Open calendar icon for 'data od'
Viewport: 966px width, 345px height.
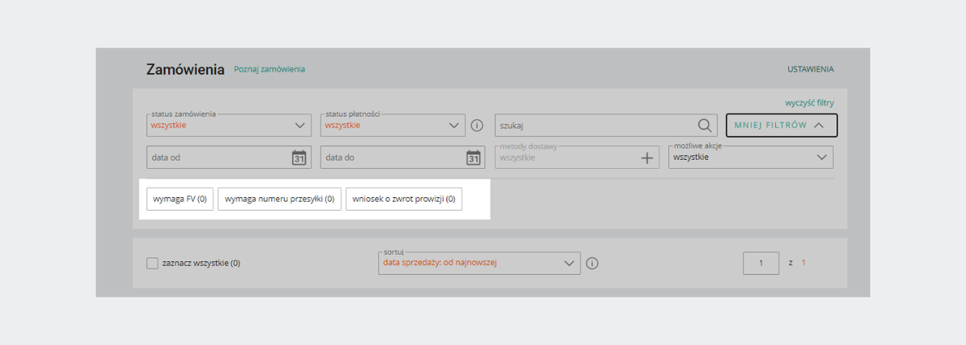pos(299,157)
